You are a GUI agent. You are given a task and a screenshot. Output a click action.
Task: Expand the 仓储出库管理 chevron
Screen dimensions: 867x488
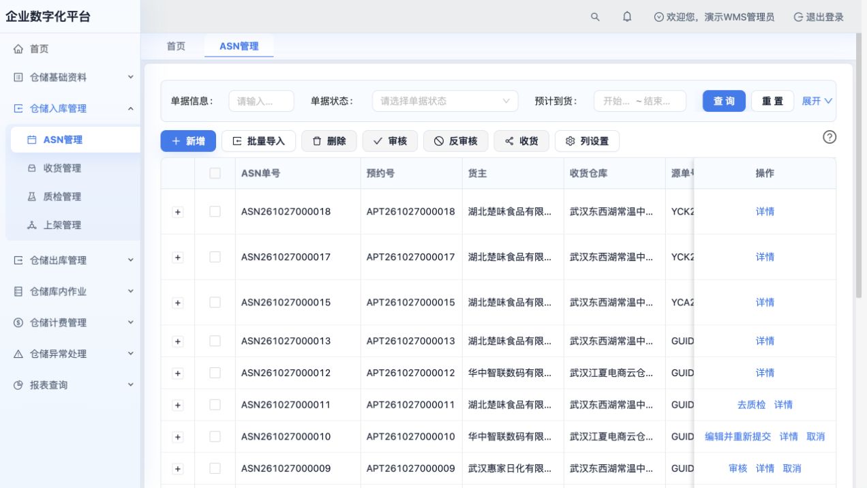point(131,260)
